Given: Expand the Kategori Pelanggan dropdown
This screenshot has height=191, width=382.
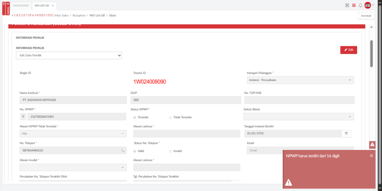Looking at the screenshot, I should pyautogui.click(x=300, y=80).
